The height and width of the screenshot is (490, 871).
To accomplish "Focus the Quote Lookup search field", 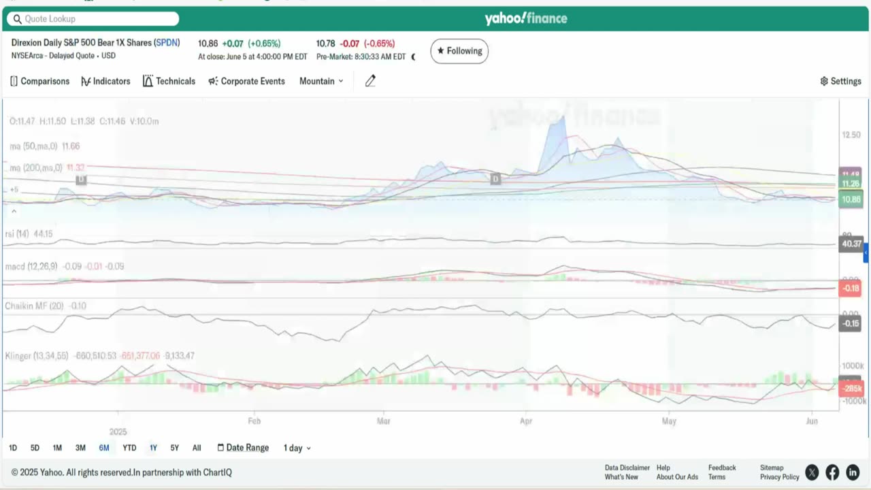I will coord(93,19).
